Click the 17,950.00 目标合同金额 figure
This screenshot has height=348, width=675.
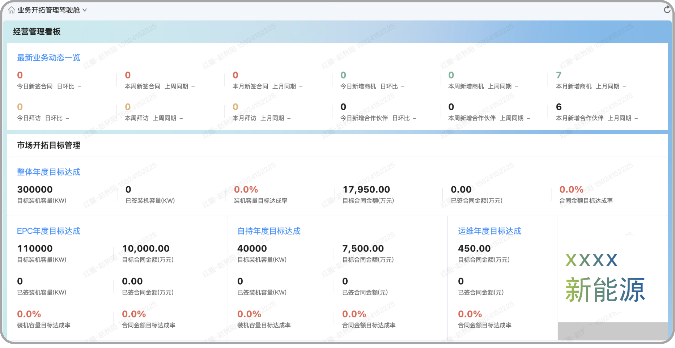click(x=366, y=189)
